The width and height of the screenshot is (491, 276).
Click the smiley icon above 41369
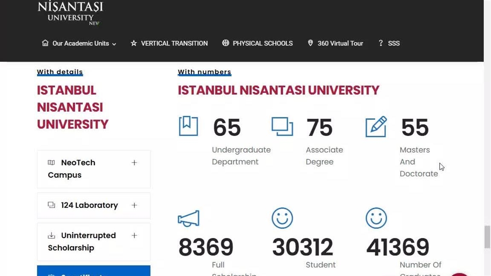pos(376,218)
